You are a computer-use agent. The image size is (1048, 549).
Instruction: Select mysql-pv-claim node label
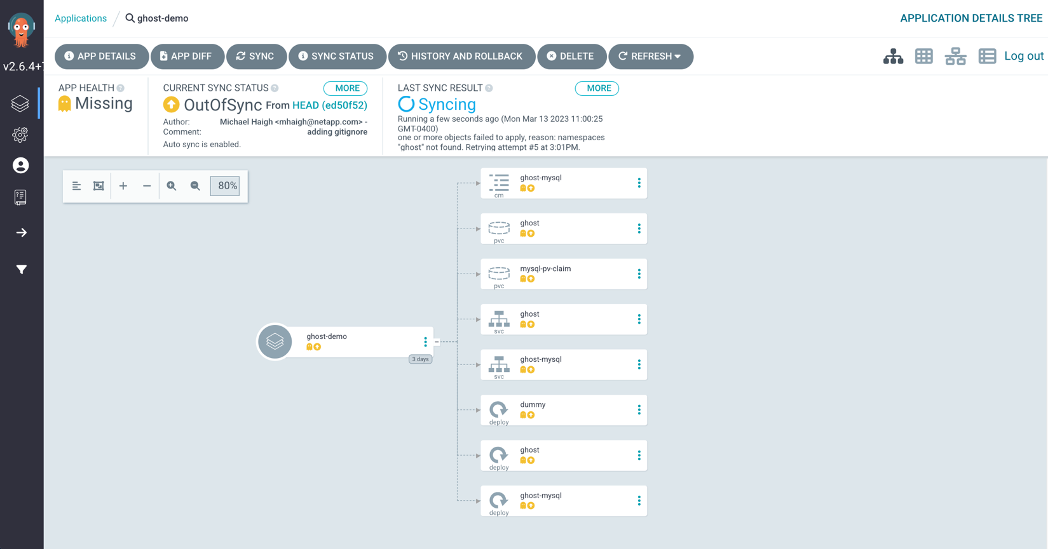[545, 268]
